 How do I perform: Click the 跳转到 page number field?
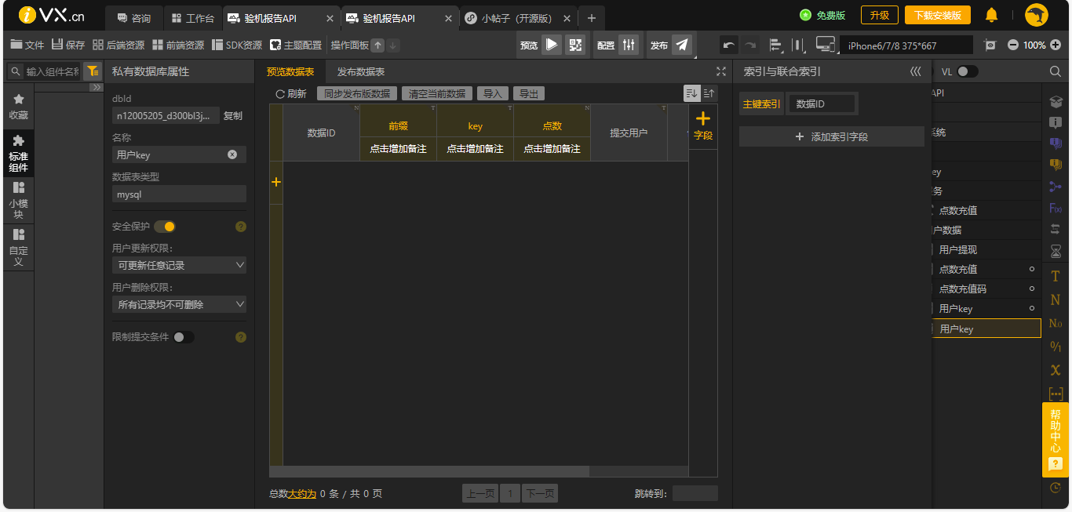click(x=695, y=493)
